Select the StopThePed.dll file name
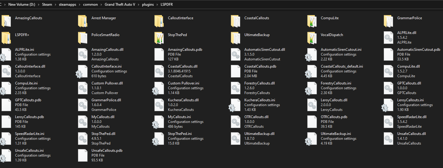The image size is (443, 168). (x=104, y=134)
